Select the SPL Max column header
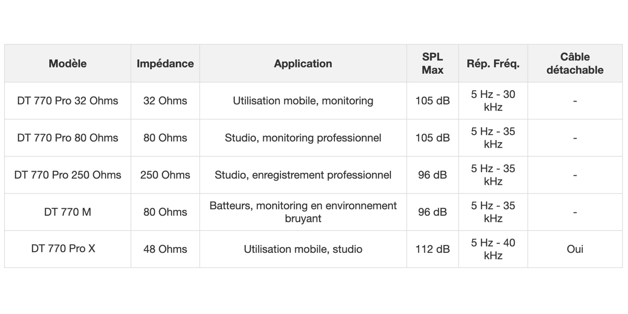Screen dimensions: 628x314 click(x=433, y=63)
